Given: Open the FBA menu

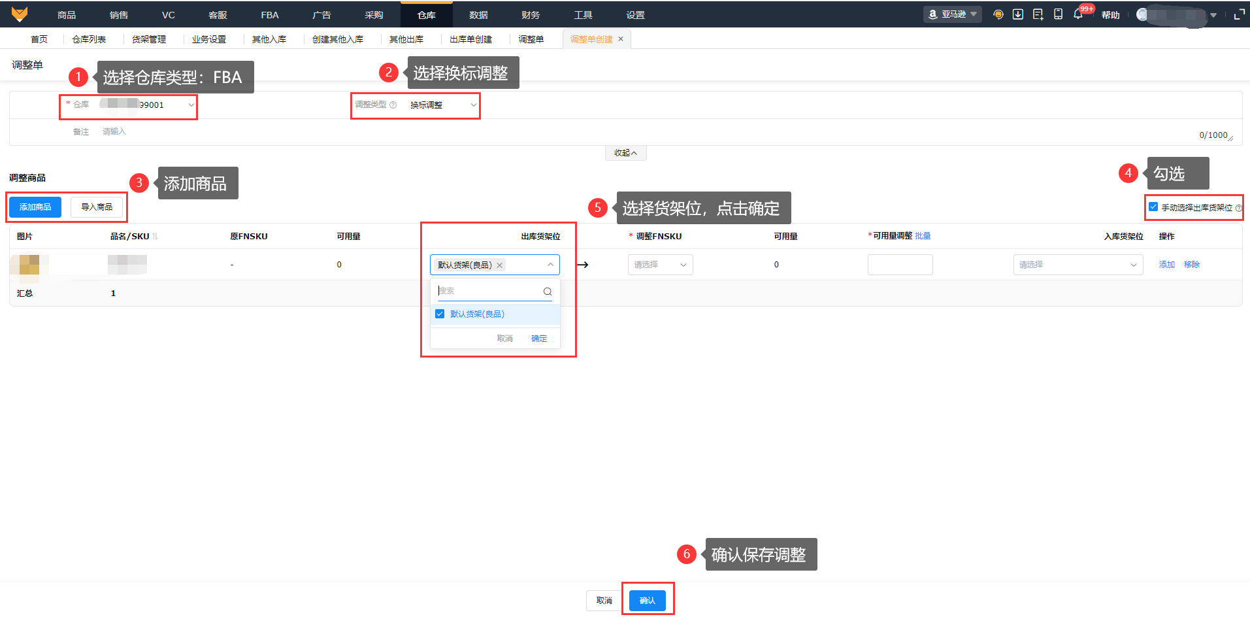Looking at the screenshot, I should pos(270,14).
